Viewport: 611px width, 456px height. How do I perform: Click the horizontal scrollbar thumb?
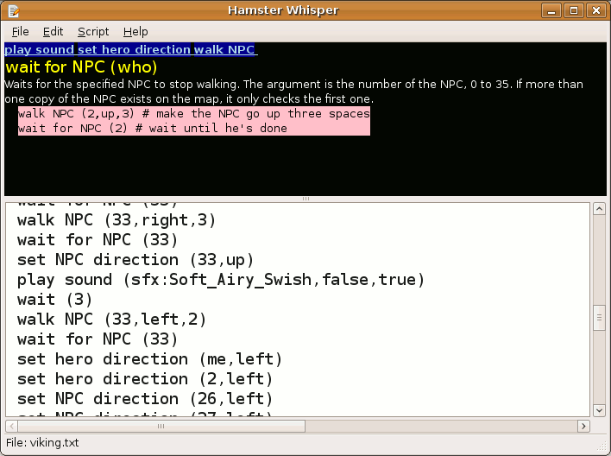coord(161,426)
